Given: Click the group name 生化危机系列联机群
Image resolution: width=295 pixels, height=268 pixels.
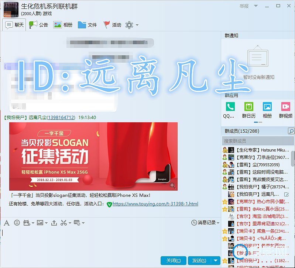Looking at the screenshot, I should [49, 6].
